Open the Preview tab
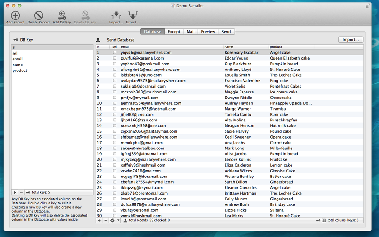The image size is (379, 237). coord(208,32)
